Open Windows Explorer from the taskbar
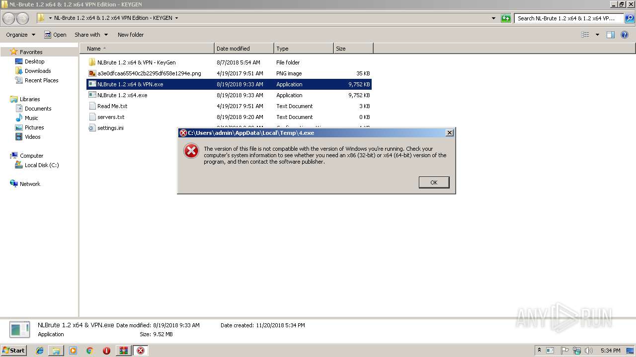Viewport: 636px width, 357px height. (56, 351)
